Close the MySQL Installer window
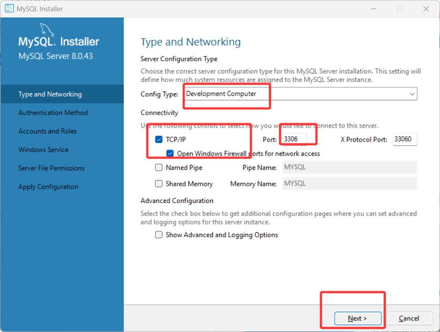 pos(426,9)
